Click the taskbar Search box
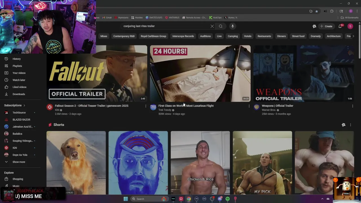This screenshot has width=361, height=203. pos(149,199)
